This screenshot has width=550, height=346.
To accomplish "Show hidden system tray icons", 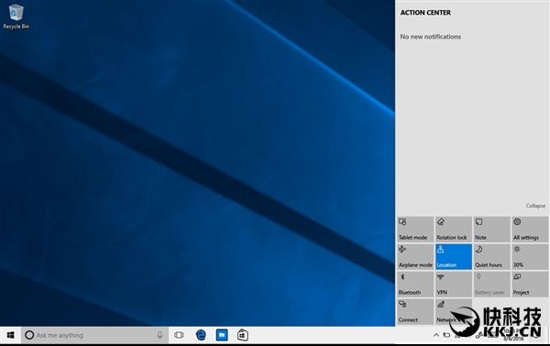I will pyautogui.click(x=436, y=335).
